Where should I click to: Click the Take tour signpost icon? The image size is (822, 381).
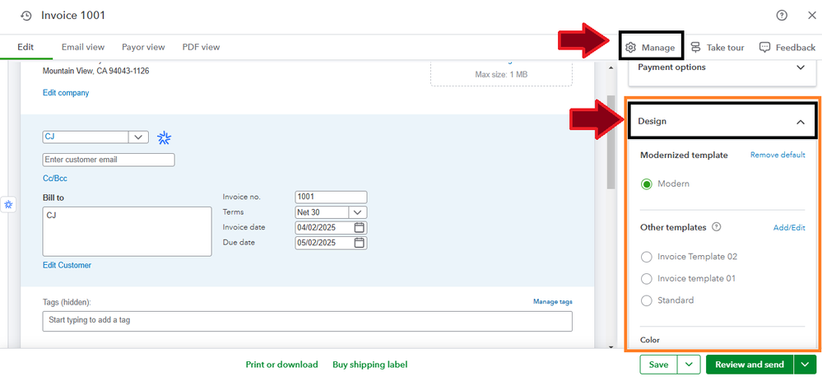click(x=695, y=47)
